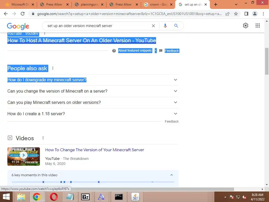
Task: Open the network tray icon
Action: (x=238, y=197)
